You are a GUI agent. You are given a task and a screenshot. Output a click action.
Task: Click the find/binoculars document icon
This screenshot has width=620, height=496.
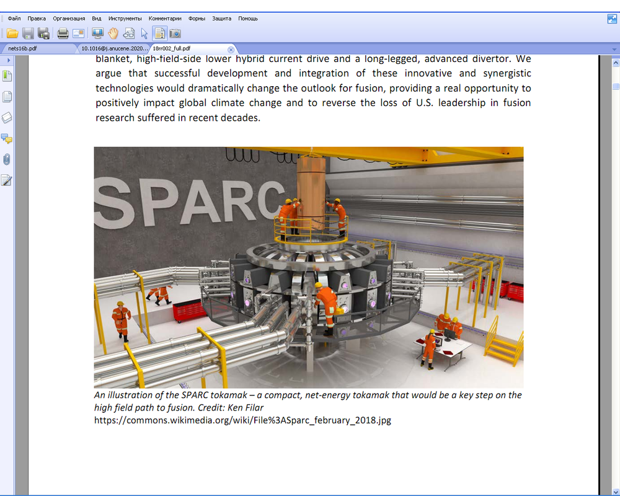129,33
